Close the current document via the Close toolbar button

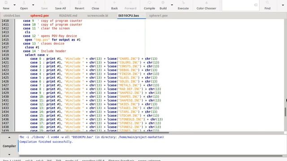[x=95, y=5]
